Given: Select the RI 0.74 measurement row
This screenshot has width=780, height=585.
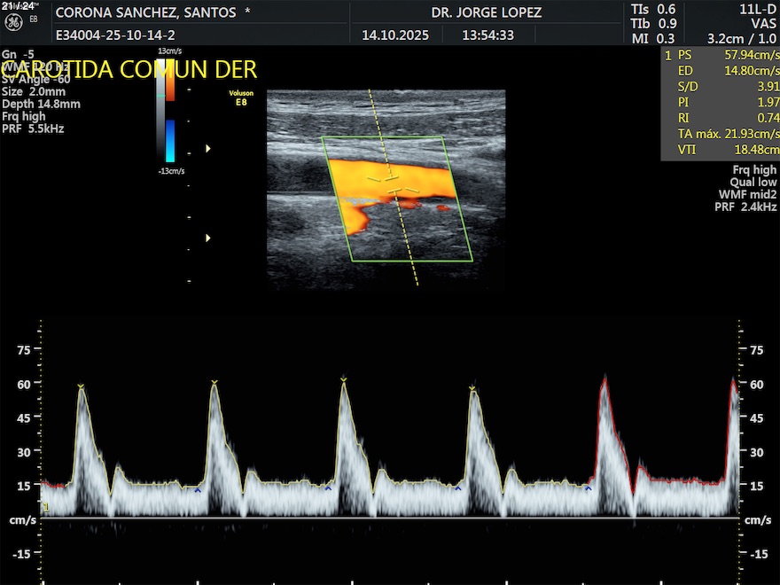Looking at the screenshot, I should pyautogui.click(x=720, y=118).
